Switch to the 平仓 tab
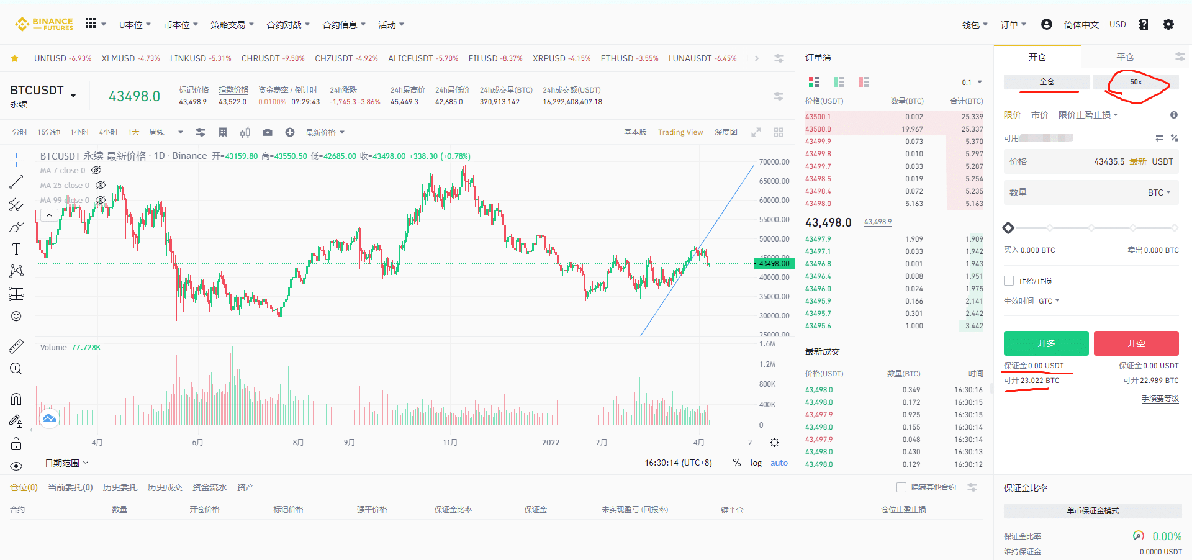The height and width of the screenshot is (560, 1192). click(x=1125, y=56)
